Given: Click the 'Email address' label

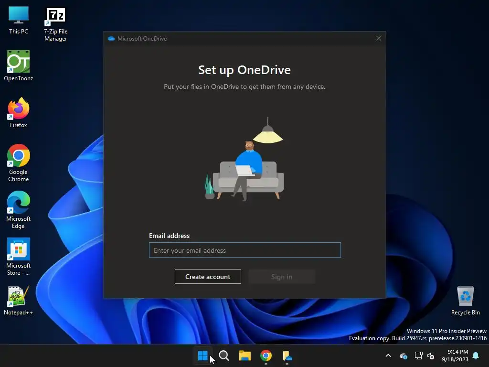Looking at the screenshot, I should coord(170,236).
